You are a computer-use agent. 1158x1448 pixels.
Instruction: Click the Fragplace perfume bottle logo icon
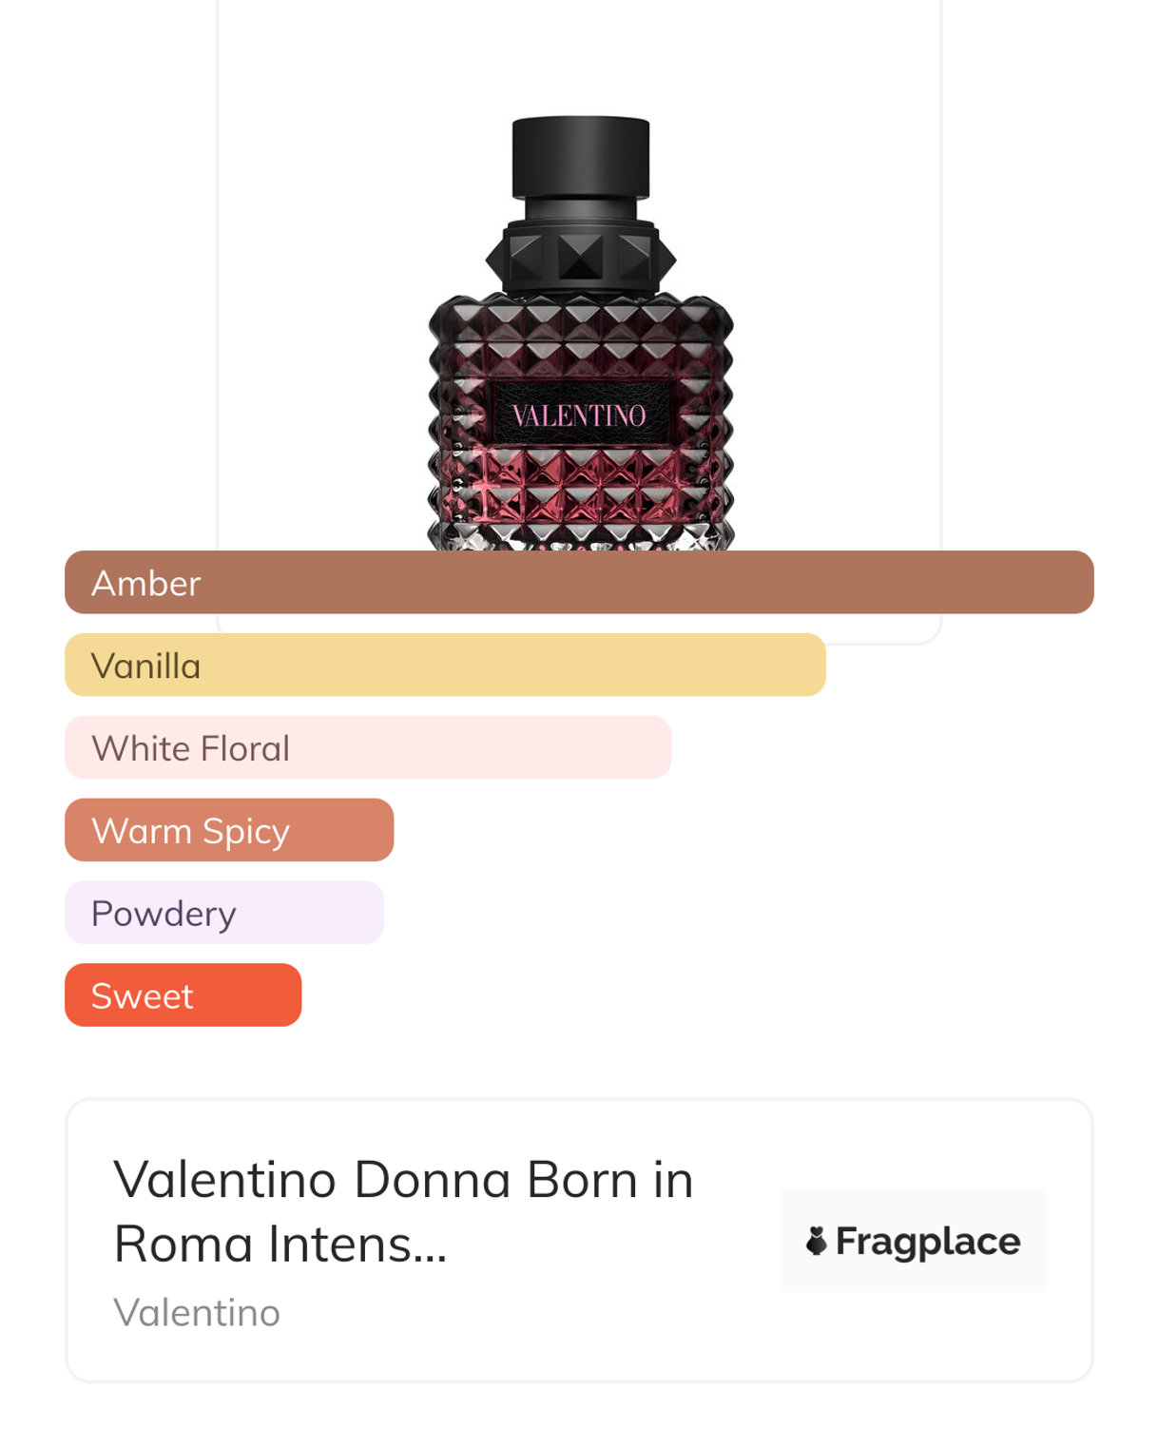(816, 1241)
